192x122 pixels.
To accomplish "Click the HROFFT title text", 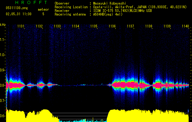I will point(31,2).
